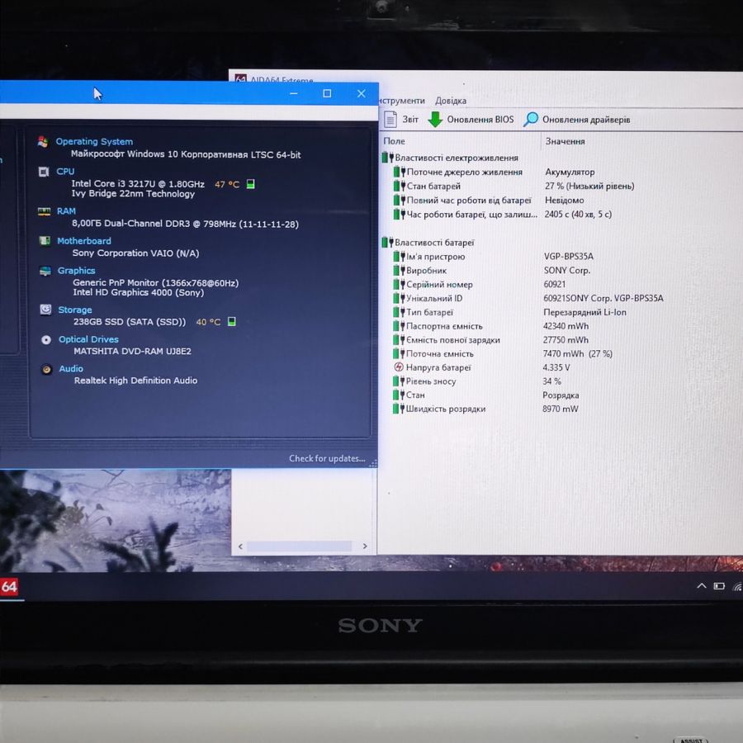Select Властивості електроживлення group row

[450, 158]
